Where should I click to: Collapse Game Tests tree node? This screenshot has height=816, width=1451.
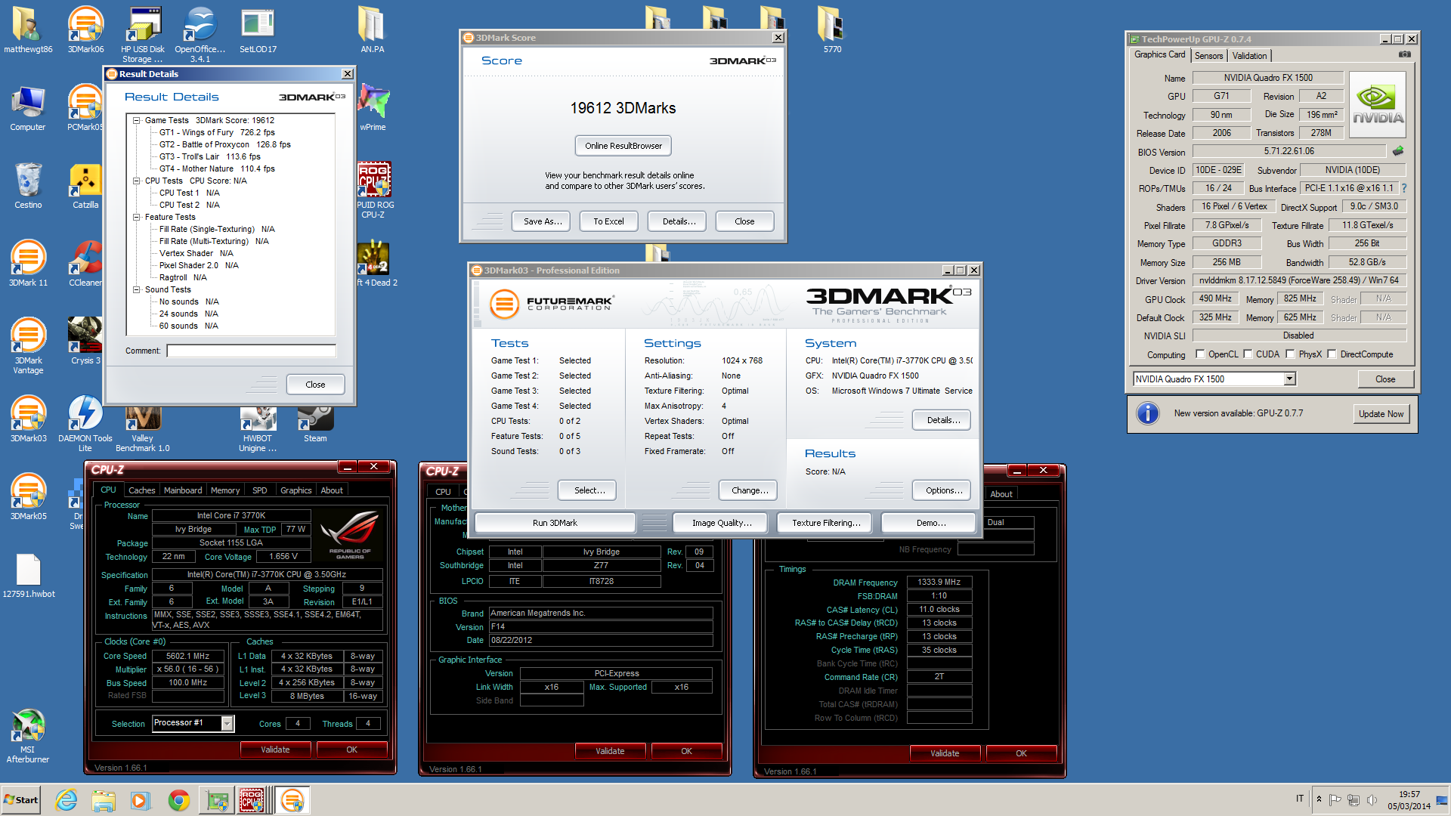click(x=137, y=120)
